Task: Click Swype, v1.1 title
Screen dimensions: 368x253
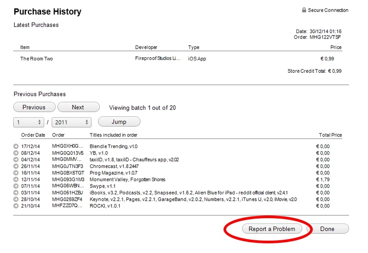Action: (102, 186)
